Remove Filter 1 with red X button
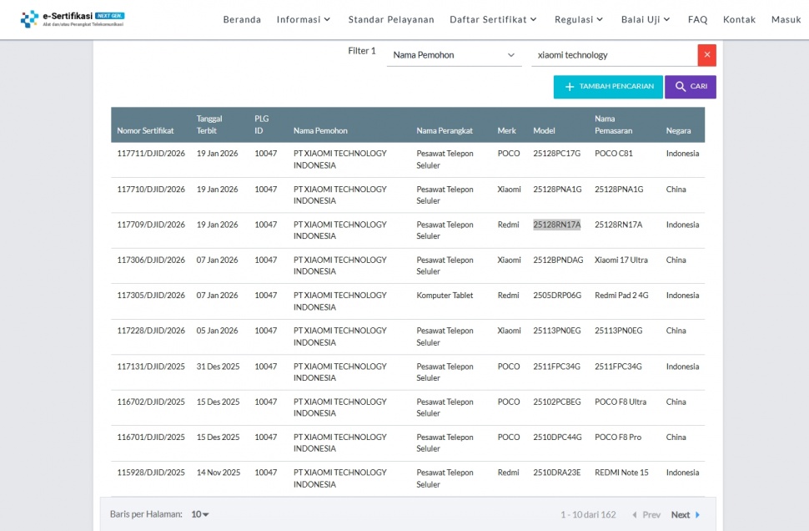 coord(707,55)
